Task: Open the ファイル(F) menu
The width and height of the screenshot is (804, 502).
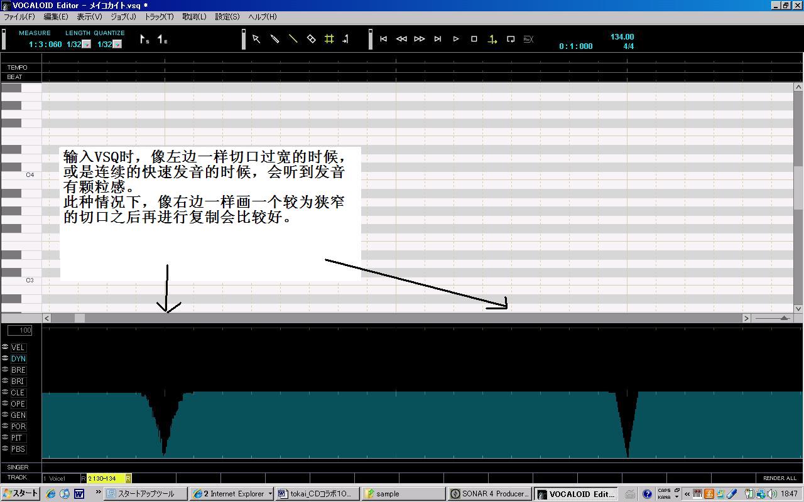Action: coord(19,17)
